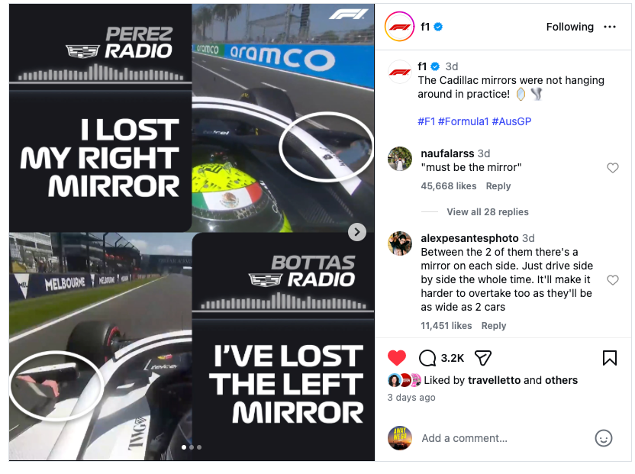Unlike the post via red heart icon
Image resolution: width=635 pixels, height=474 pixels.
click(396, 358)
